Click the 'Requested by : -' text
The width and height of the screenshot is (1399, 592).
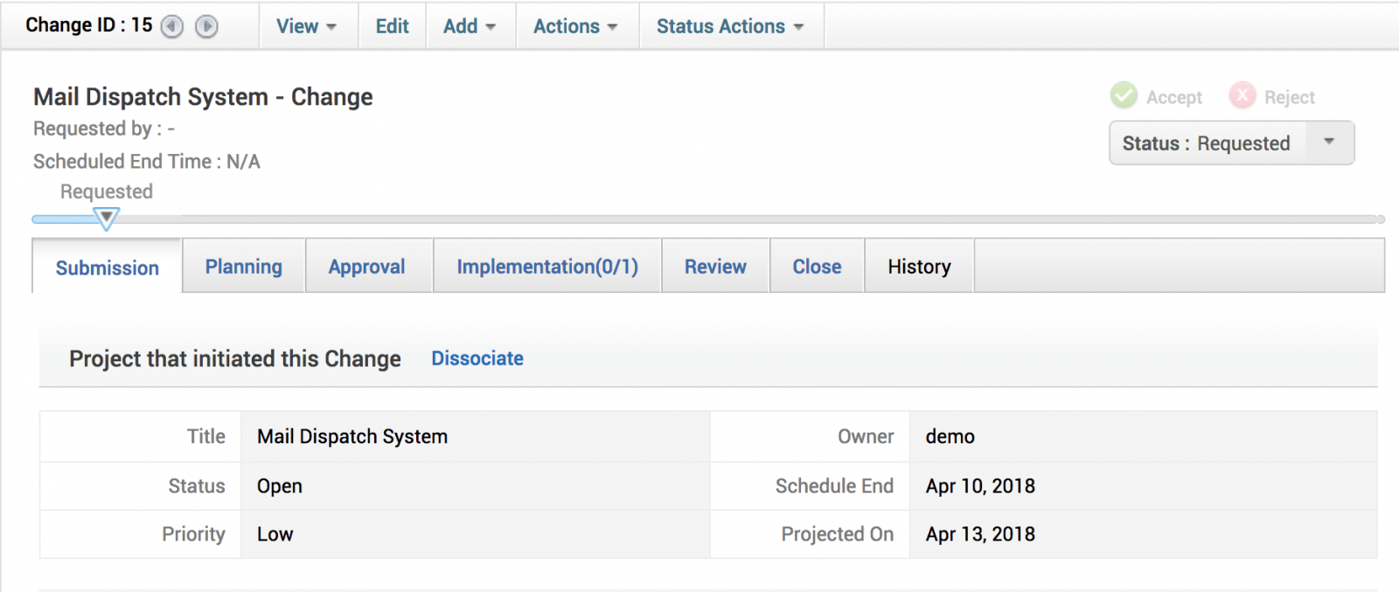pyautogui.click(x=104, y=129)
